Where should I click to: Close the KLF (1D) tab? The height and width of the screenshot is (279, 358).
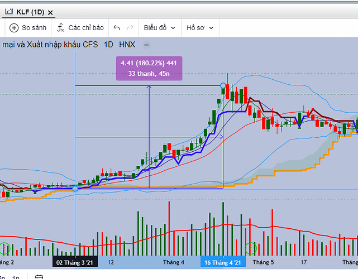(50, 12)
